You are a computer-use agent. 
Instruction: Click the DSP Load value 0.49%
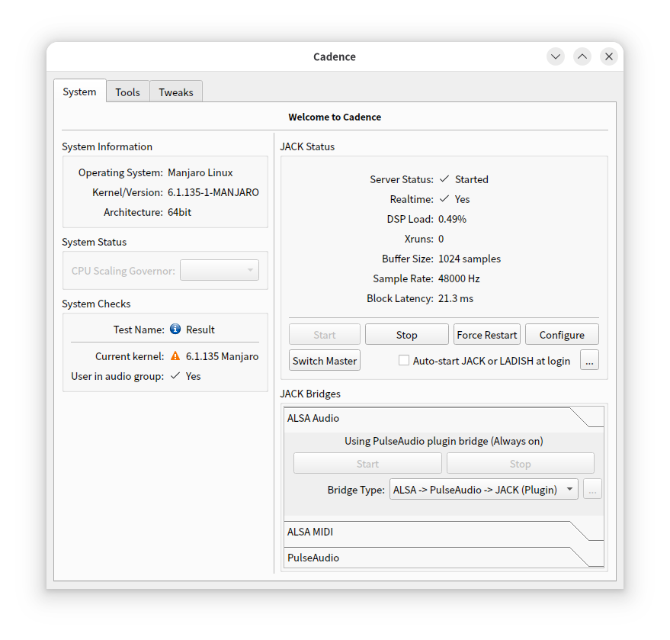click(x=452, y=219)
